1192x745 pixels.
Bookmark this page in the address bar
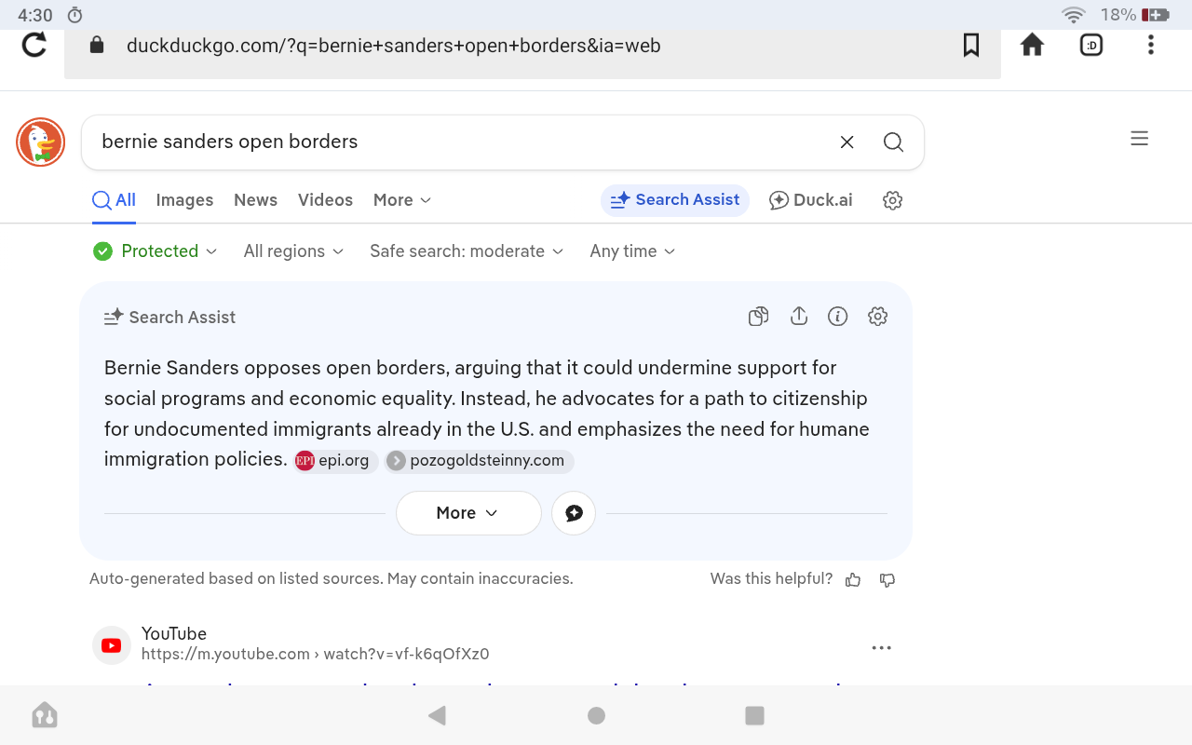click(x=970, y=45)
